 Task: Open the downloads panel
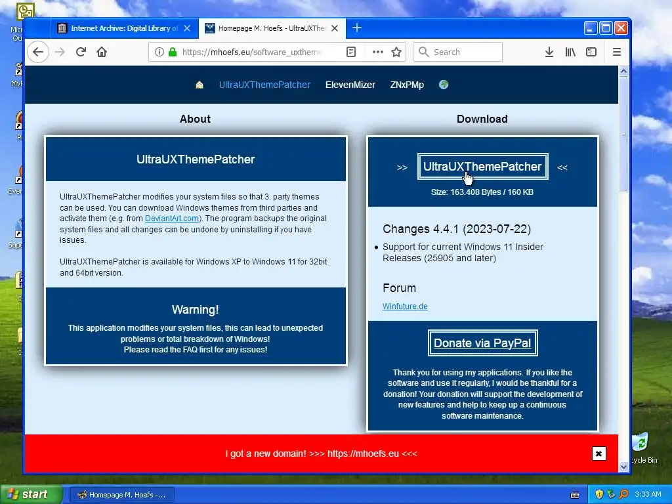pos(549,52)
